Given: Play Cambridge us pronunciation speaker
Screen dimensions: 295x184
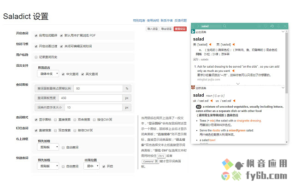Looking at the screenshot, I should pyautogui.click(x=234, y=101).
